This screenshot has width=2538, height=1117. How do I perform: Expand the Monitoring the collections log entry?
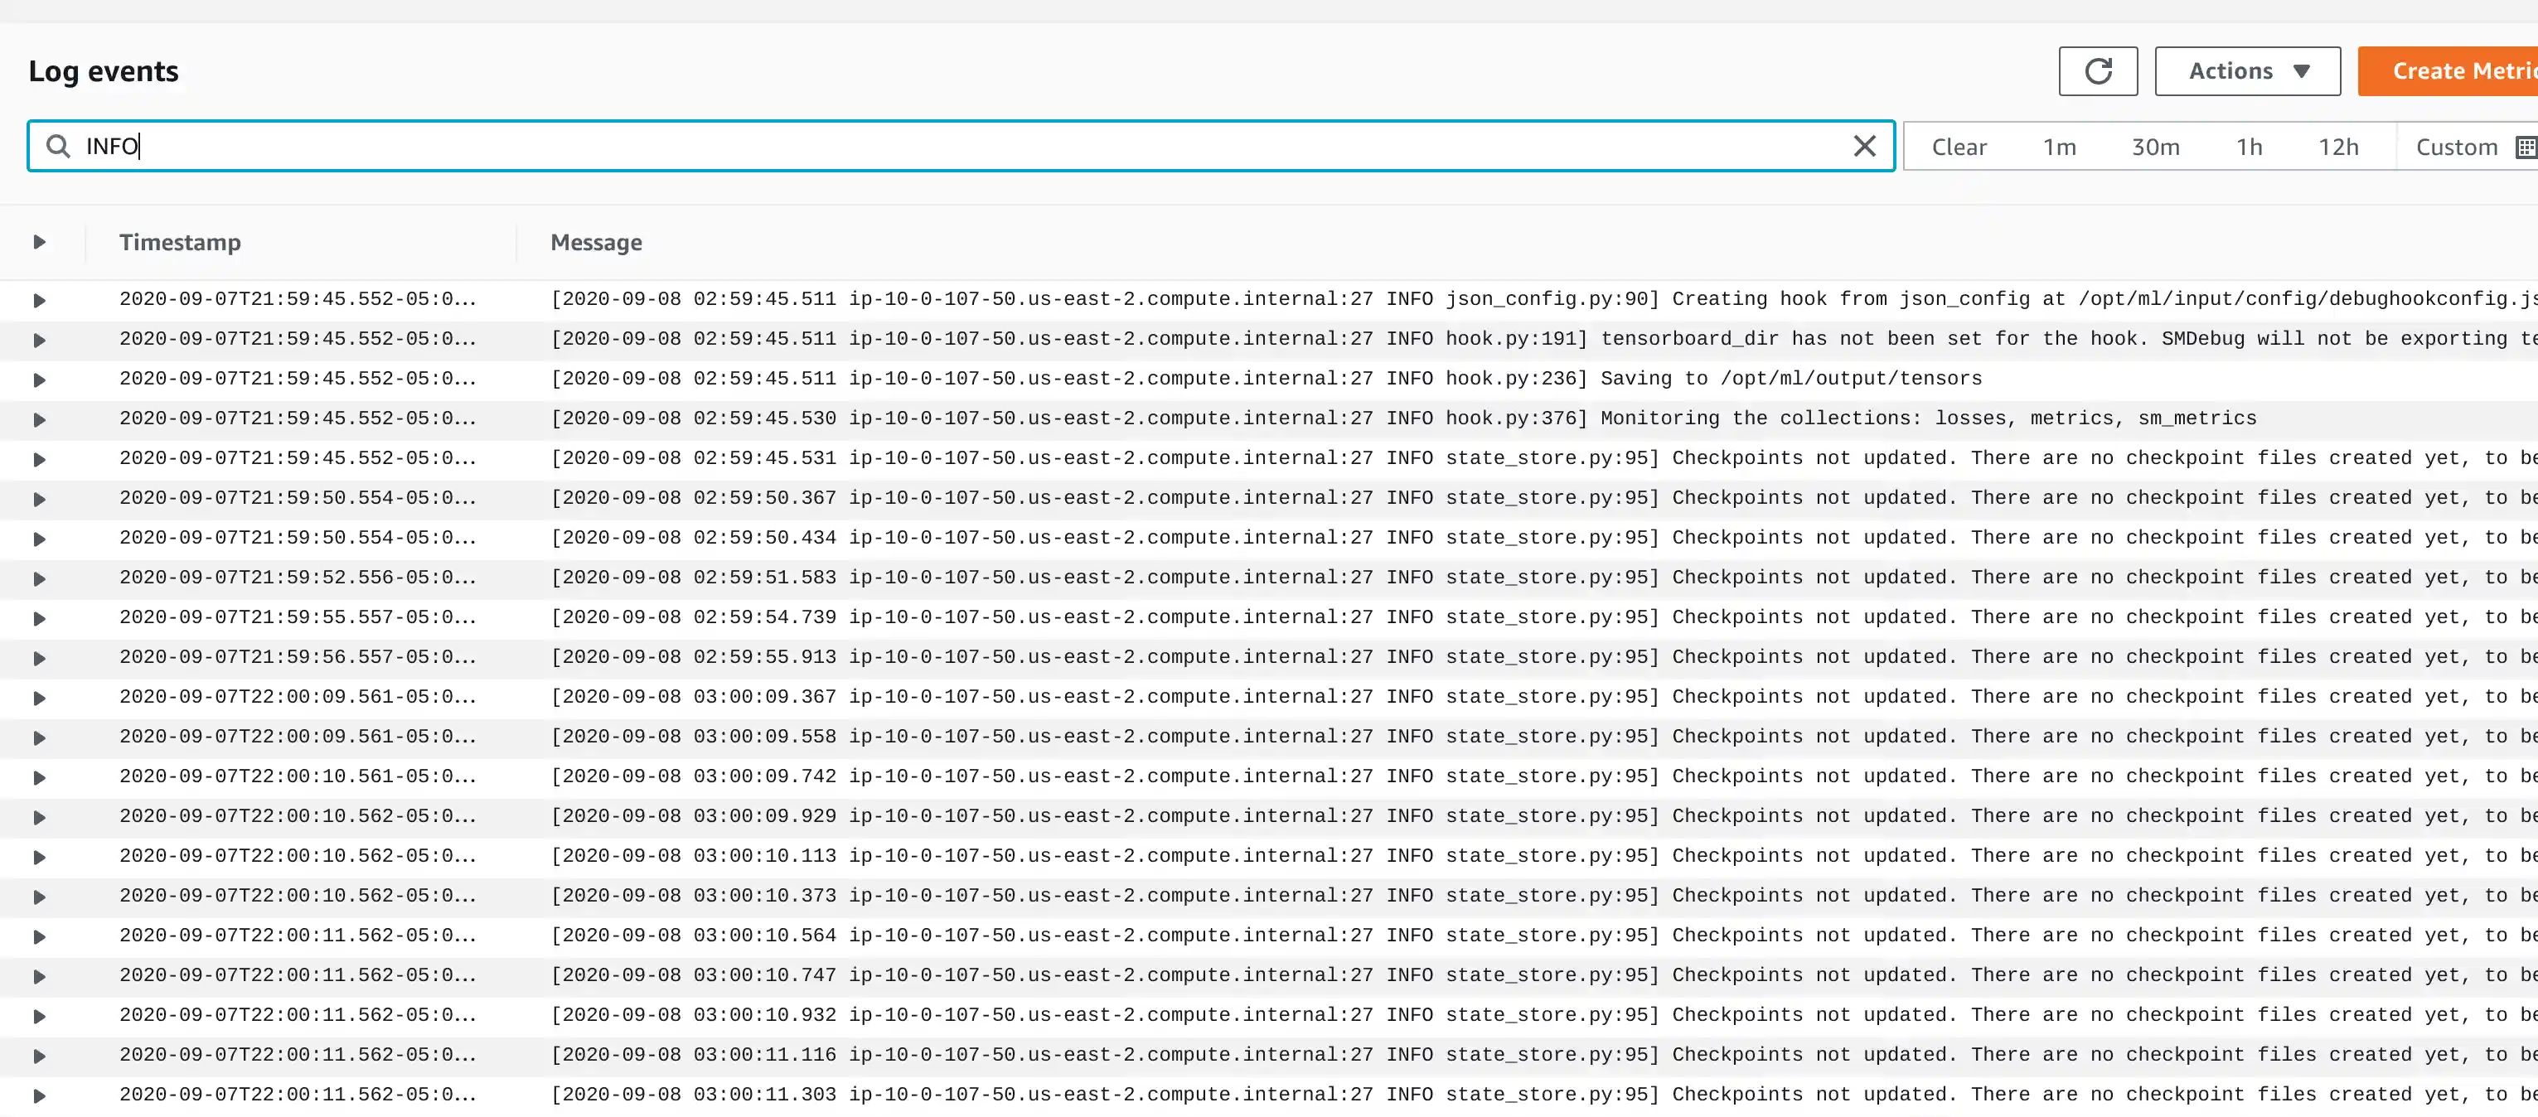(40, 419)
